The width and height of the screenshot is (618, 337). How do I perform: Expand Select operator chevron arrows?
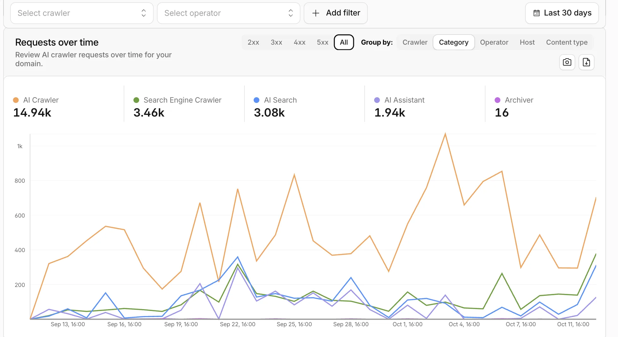click(x=291, y=13)
